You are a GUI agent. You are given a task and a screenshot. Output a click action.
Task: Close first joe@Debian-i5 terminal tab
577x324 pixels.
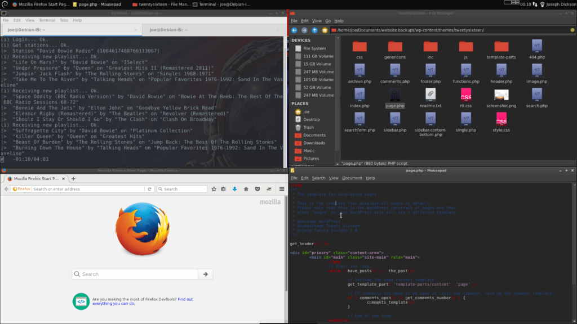coord(136,30)
